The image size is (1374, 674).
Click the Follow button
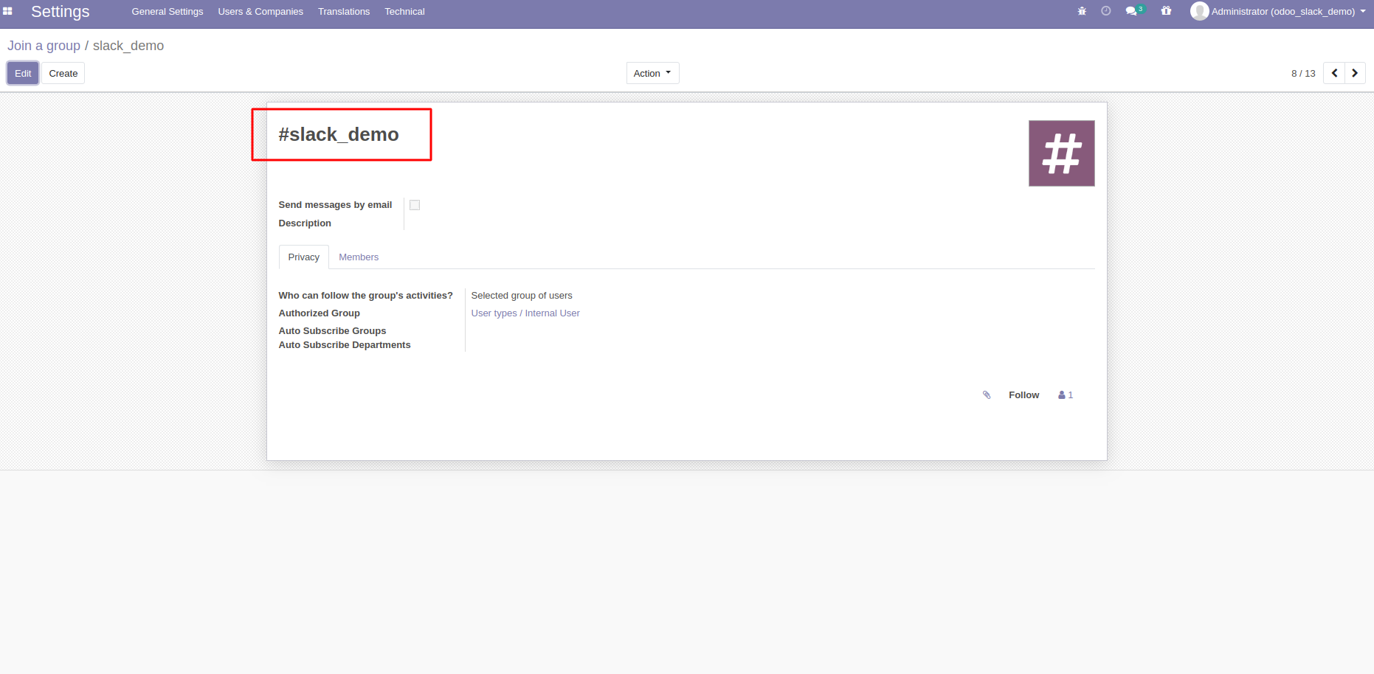tap(1023, 395)
